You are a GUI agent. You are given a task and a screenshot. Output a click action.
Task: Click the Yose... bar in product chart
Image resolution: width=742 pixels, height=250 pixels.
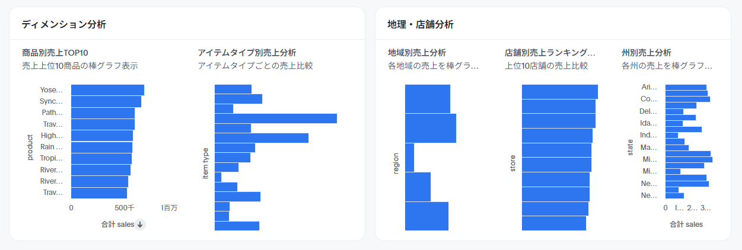click(x=107, y=90)
